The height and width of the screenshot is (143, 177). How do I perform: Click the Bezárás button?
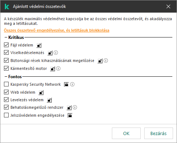[x=159, y=133]
